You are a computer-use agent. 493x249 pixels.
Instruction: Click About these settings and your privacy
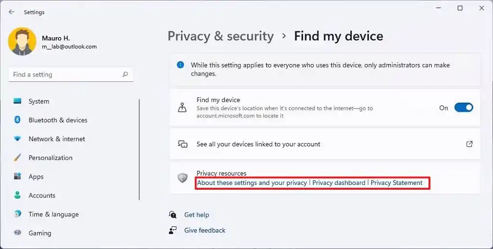coord(252,183)
